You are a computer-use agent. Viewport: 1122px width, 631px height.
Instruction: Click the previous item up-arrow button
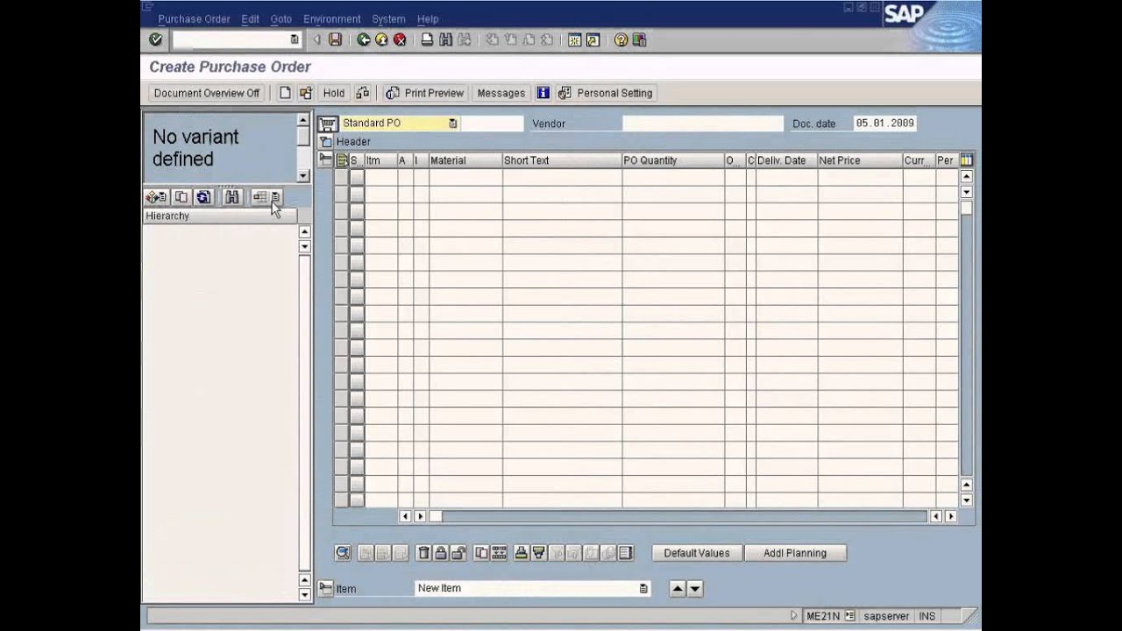pyautogui.click(x=678, y=589)
